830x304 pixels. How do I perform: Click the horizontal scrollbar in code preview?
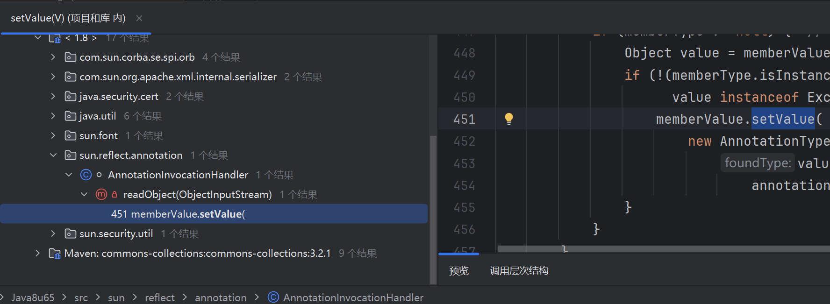pyautogui.click(x=654, y=249)
